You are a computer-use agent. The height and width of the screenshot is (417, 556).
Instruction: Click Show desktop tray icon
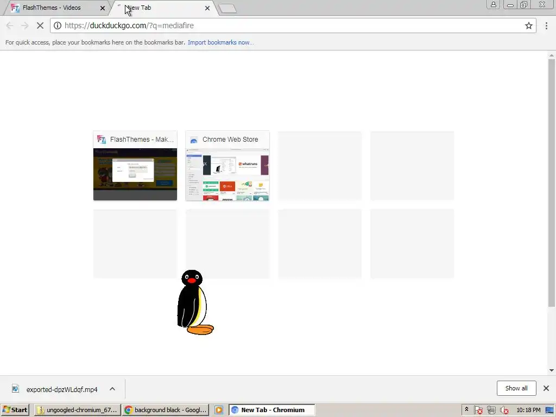click(549, 410)
